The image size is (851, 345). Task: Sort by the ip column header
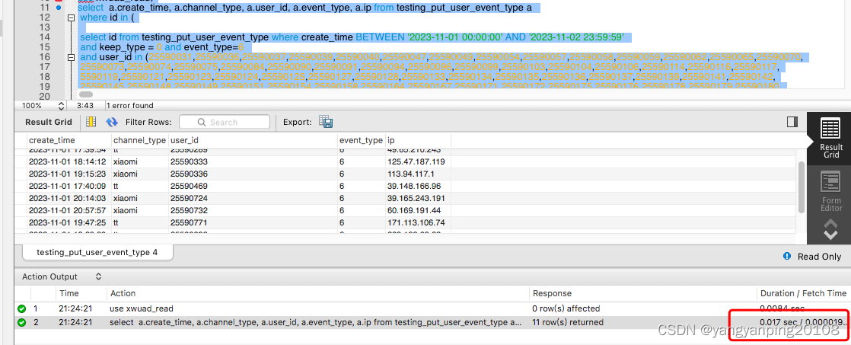click(418, 140)
